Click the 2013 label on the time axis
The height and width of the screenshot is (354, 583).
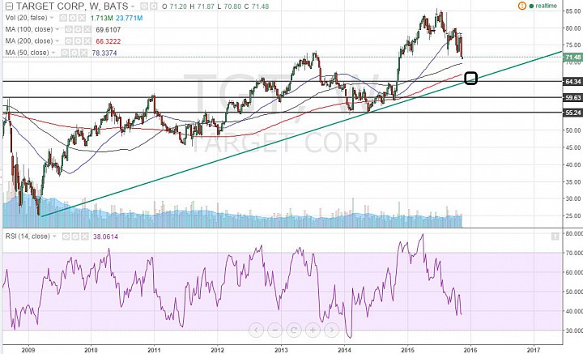coord(281,350)
